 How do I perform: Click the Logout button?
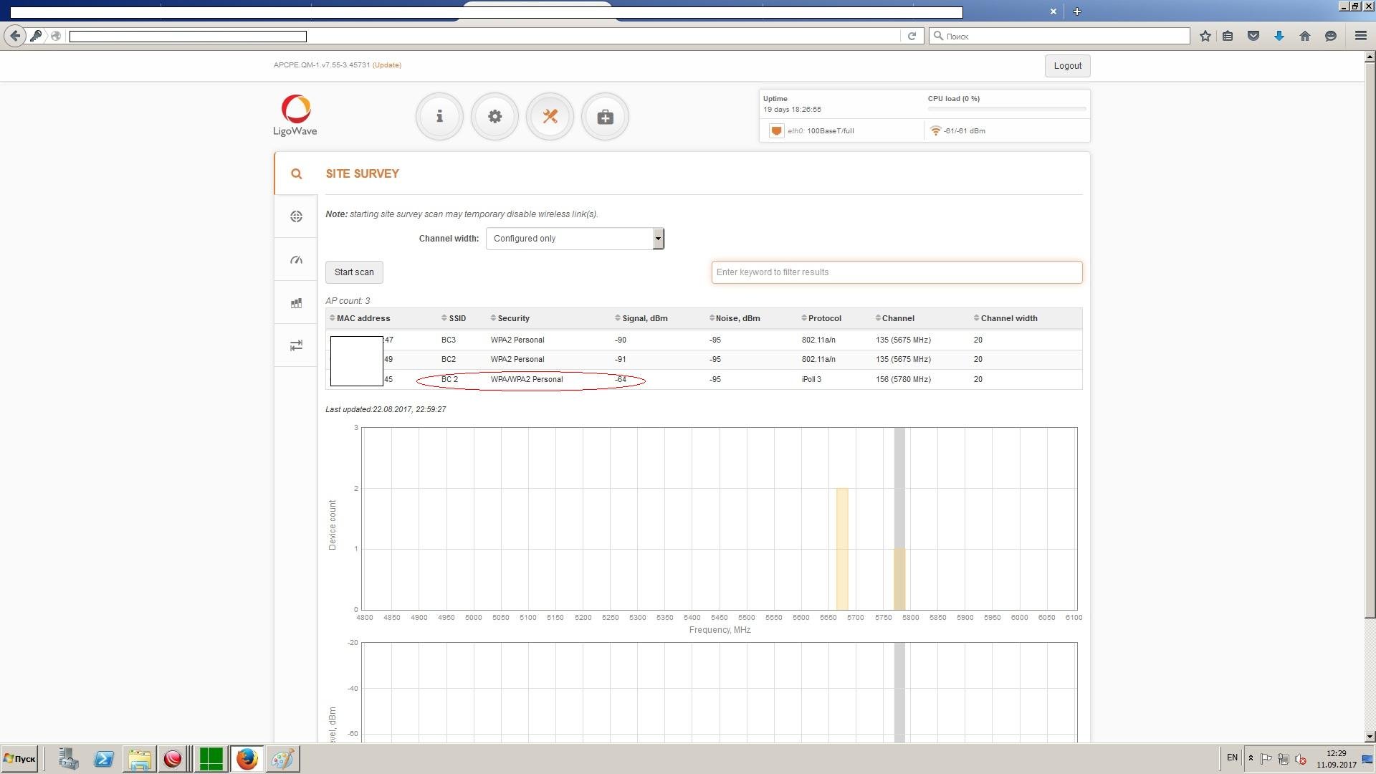coord(1067,66)
